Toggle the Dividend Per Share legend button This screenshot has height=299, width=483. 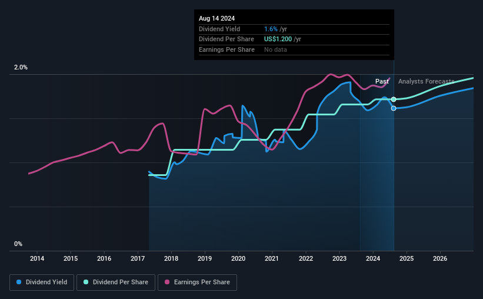[x=116, y=282]
